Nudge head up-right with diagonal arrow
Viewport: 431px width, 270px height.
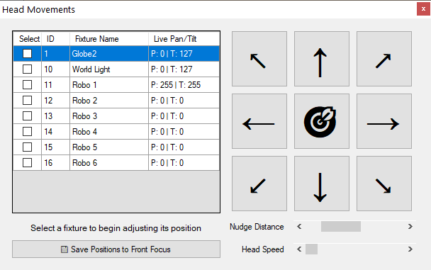tap(384, 59)
